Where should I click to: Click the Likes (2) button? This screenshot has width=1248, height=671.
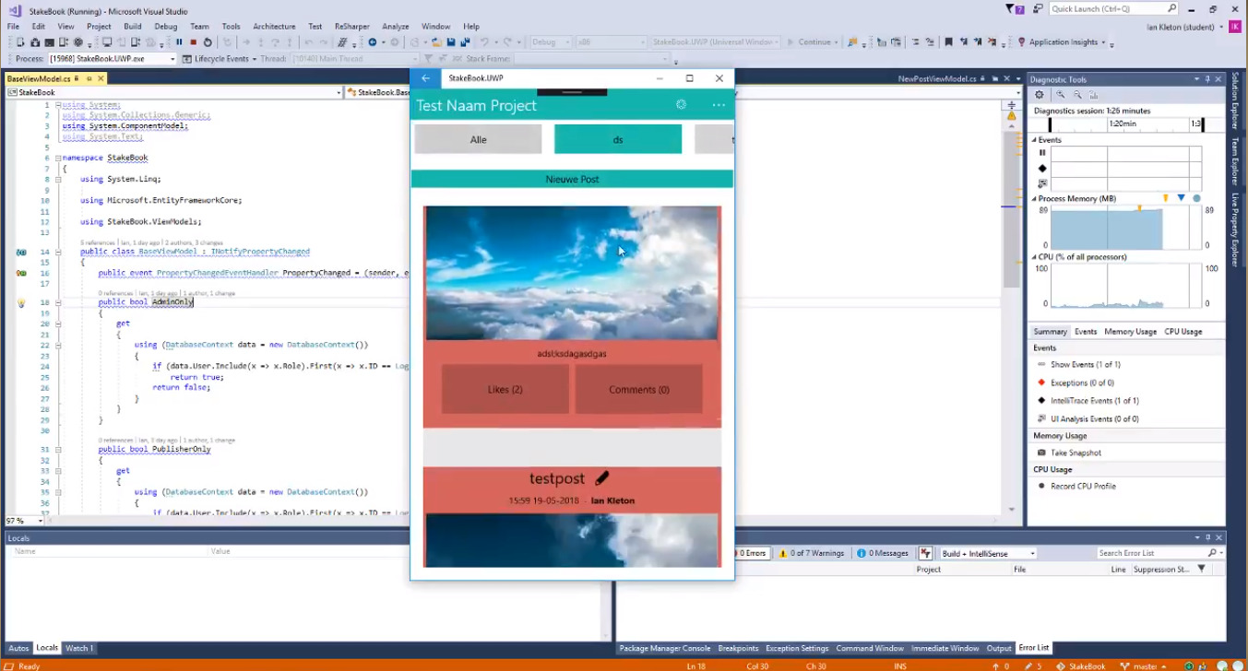click(505, 389)
